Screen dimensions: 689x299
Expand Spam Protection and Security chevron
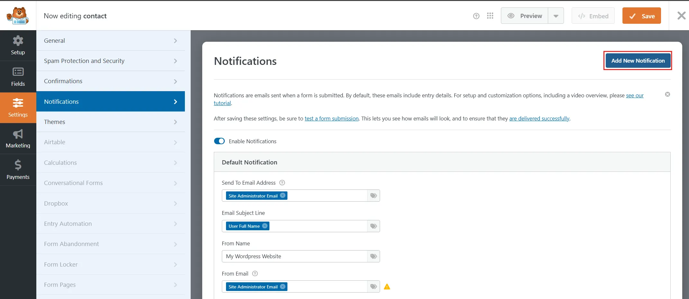point(176,61)
